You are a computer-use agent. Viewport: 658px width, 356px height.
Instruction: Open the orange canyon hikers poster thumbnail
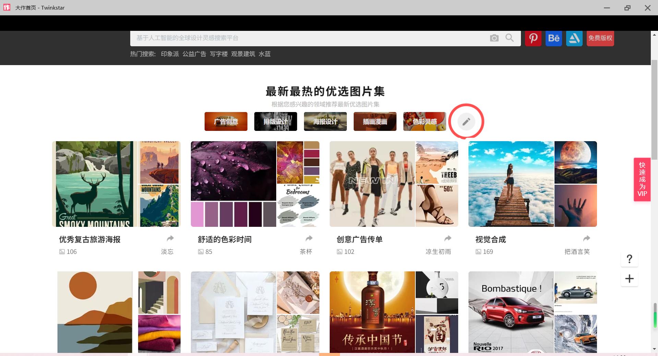click(x=159, y=162)
